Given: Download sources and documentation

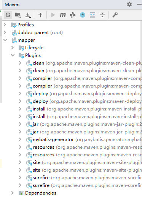Looking at the screenshot, I should [x=28, y=15].
